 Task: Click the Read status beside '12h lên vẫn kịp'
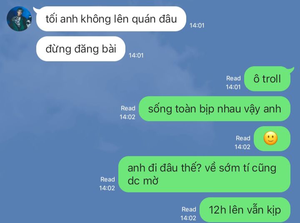188,213
